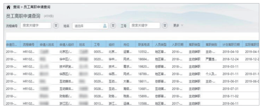
Task: Click planned leave date 2018-11-02
Action: [230, 96]
